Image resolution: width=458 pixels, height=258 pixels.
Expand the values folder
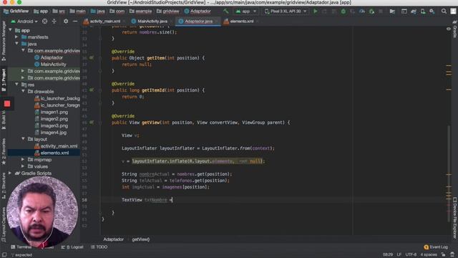click(x=23, y=166)
